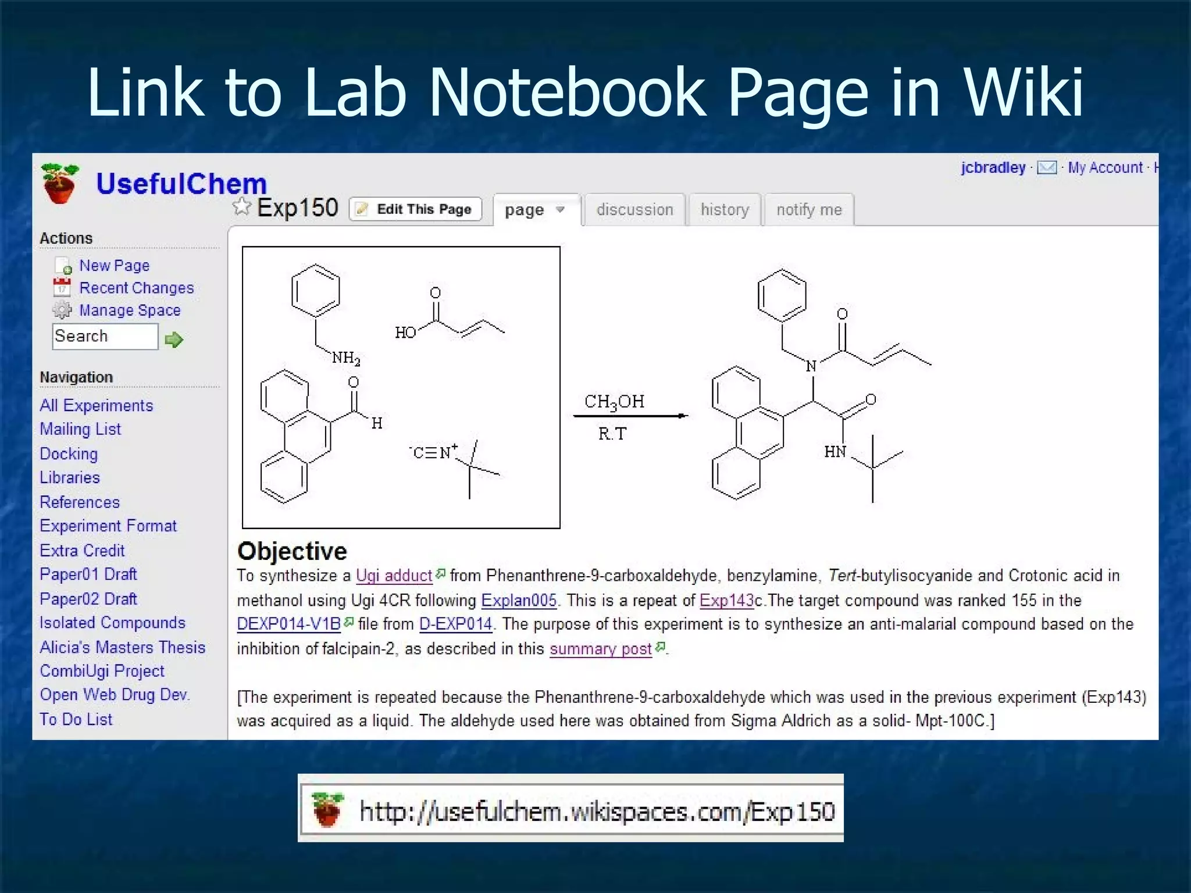1191x893 pixels.
Task: Select the page tab
Action: [x=525, y=210]
